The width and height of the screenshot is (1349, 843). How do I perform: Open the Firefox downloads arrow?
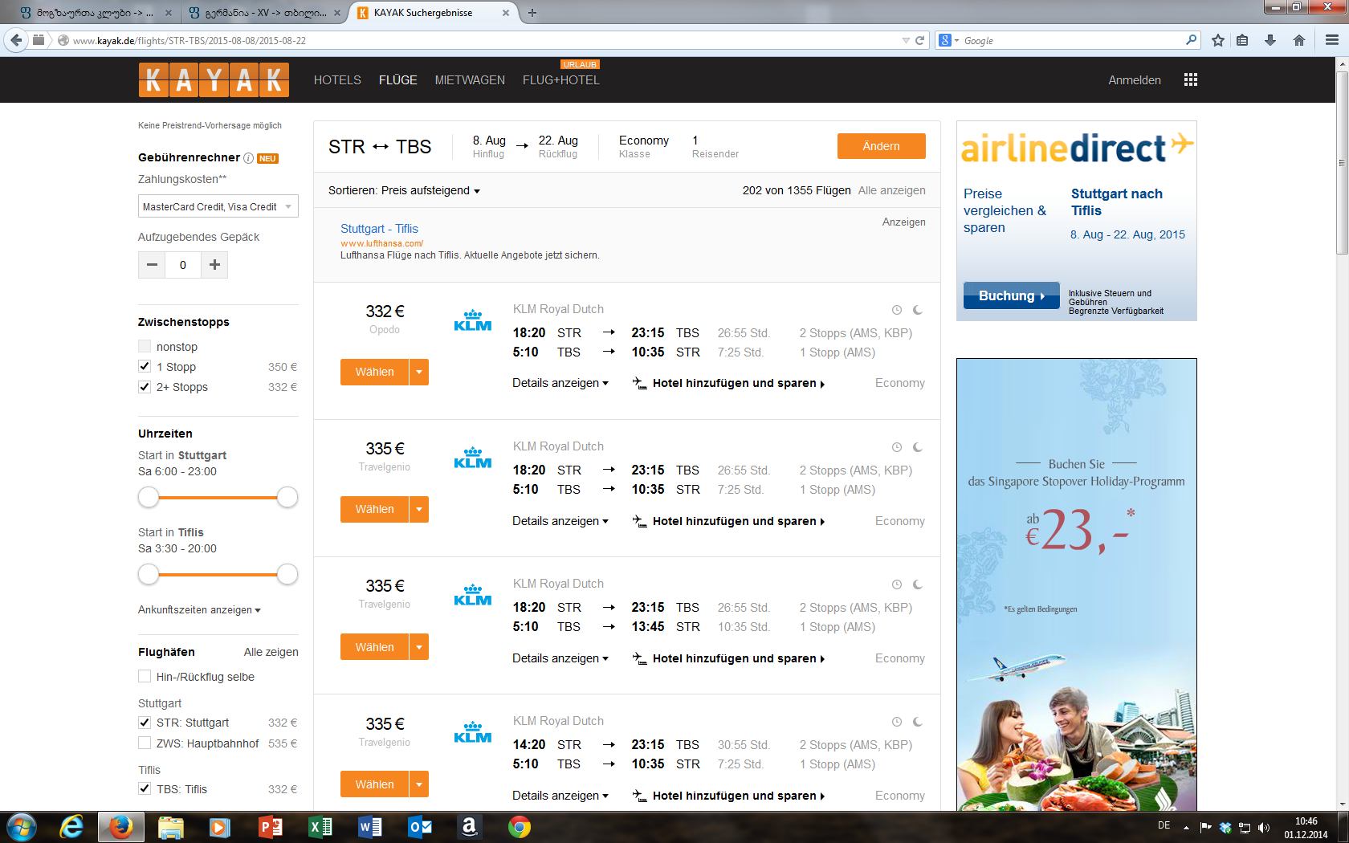(x=1270, y=40)
